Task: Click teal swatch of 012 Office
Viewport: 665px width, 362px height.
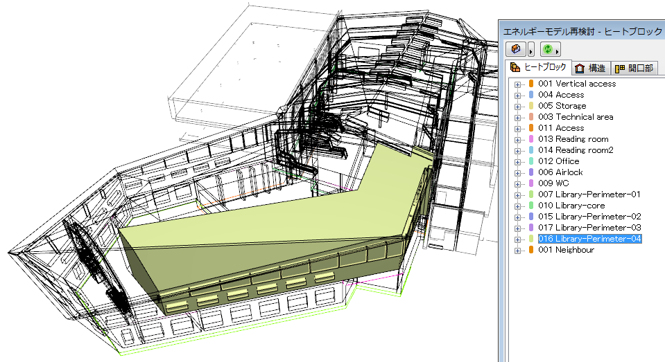Action: pyautogui.click(x=531, y=161)
